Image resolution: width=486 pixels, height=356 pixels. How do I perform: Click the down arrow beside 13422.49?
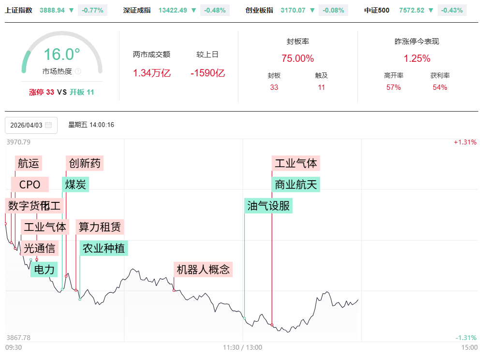click(194, 10)
